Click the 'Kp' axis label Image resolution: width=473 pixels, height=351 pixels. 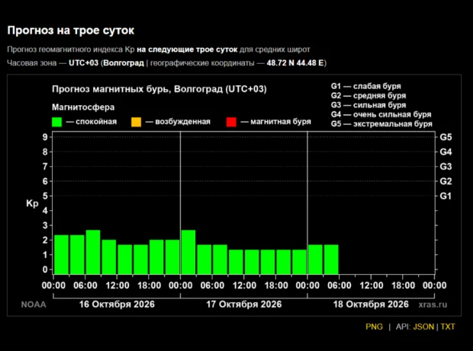pyautogui.click(x=32, y=204)
